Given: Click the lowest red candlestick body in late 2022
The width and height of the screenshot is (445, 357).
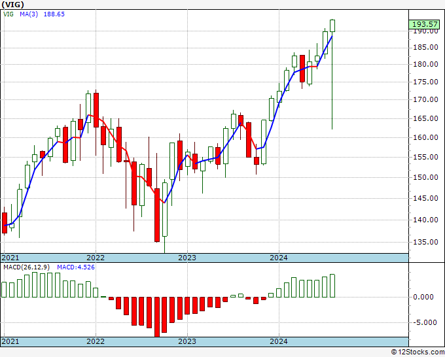Looking at the screenshot, I should tap(157, 215).
